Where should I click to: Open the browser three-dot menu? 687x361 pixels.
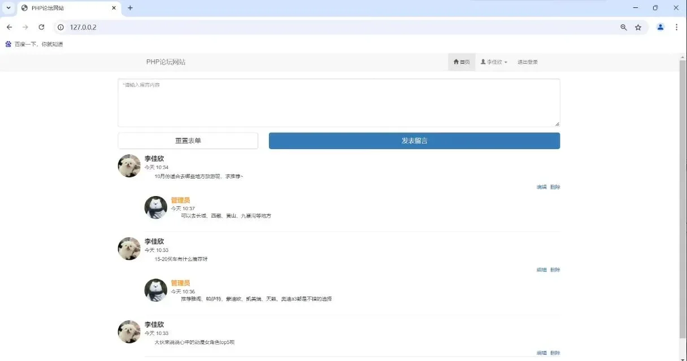click(676, 27)
